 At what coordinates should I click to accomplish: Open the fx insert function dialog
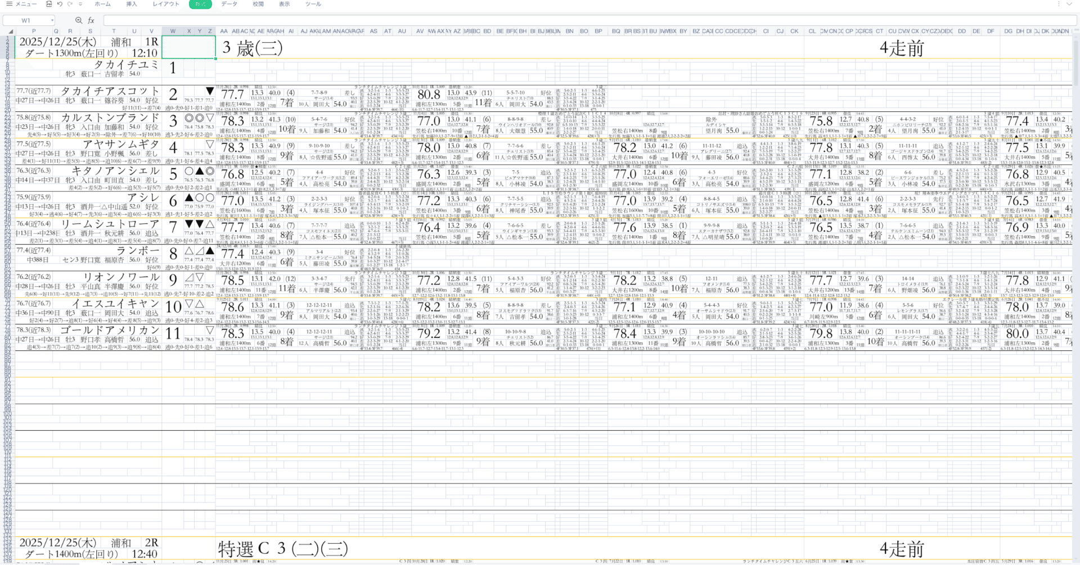pos(91,20)
